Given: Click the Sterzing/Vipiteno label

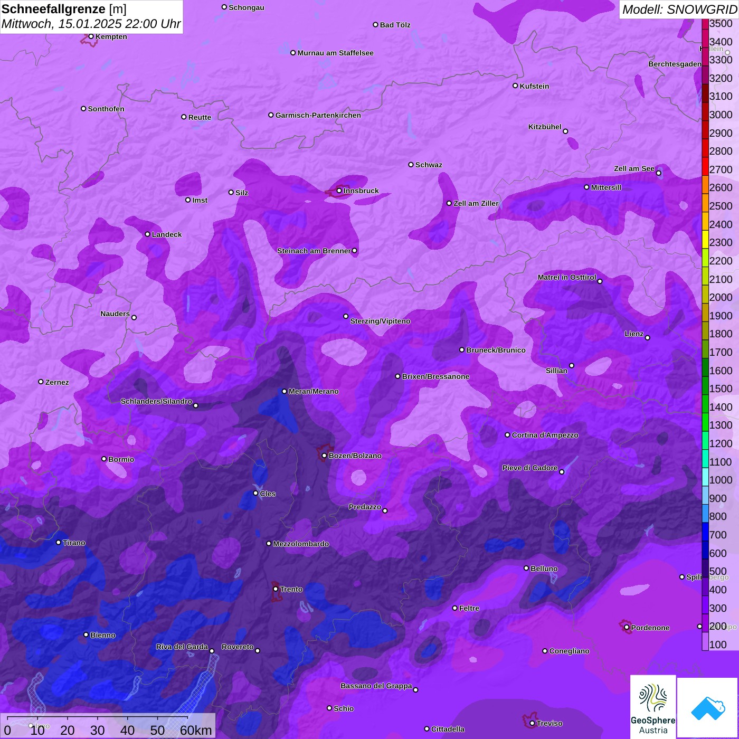Looking at the screenshot, I should point(380,321).
